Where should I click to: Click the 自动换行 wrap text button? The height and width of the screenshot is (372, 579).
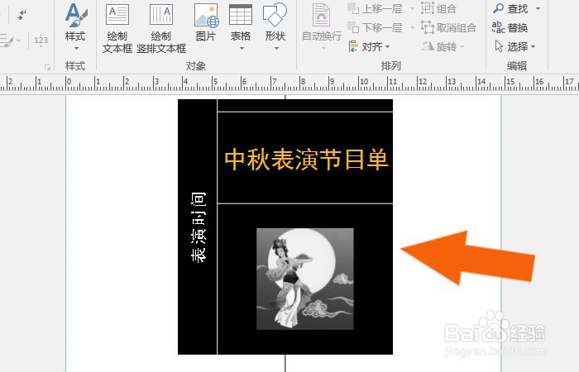321,27
